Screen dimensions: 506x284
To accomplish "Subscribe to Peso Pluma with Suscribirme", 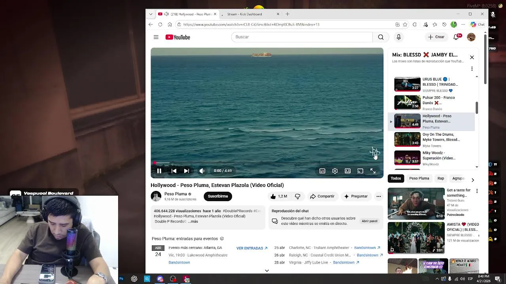I will (218, 196).
